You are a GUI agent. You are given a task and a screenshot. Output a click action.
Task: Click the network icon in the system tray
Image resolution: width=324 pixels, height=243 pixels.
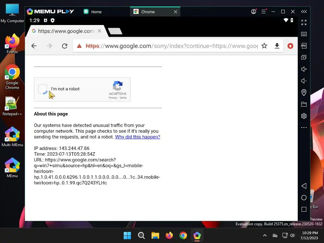[x=285, y=235]
